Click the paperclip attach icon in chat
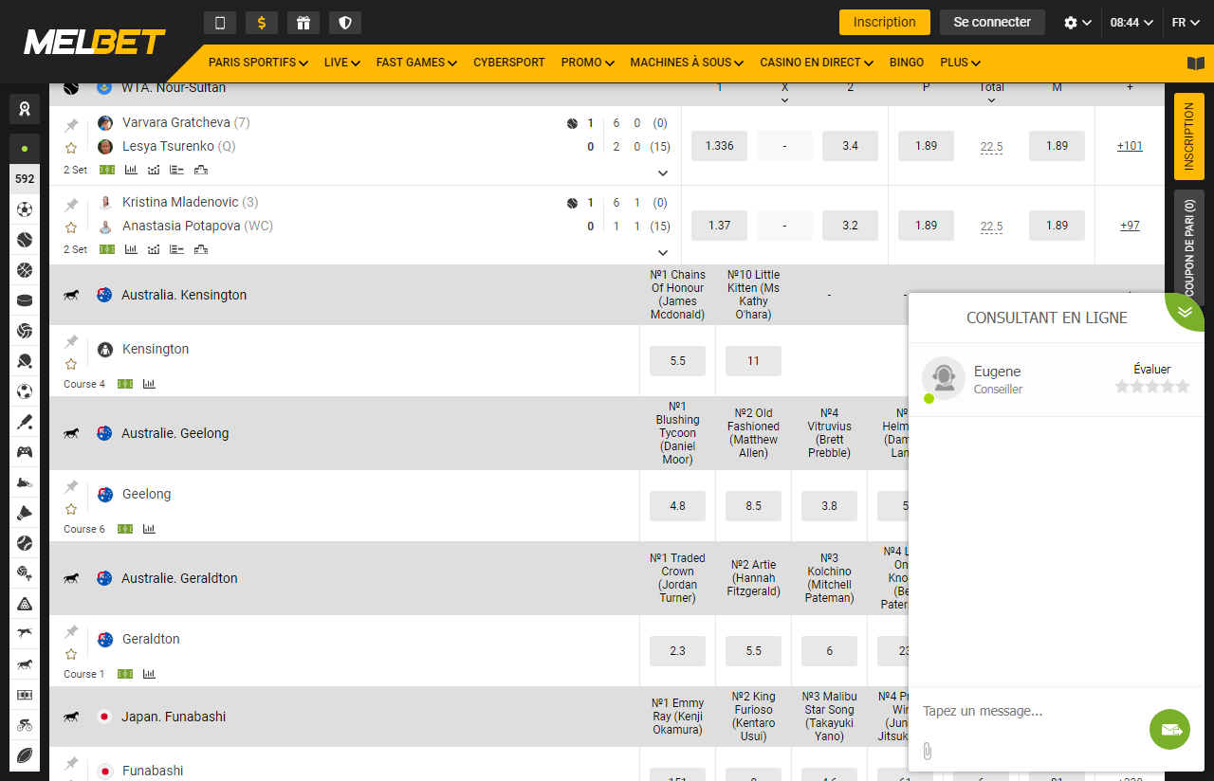 [x=928, y=752]
